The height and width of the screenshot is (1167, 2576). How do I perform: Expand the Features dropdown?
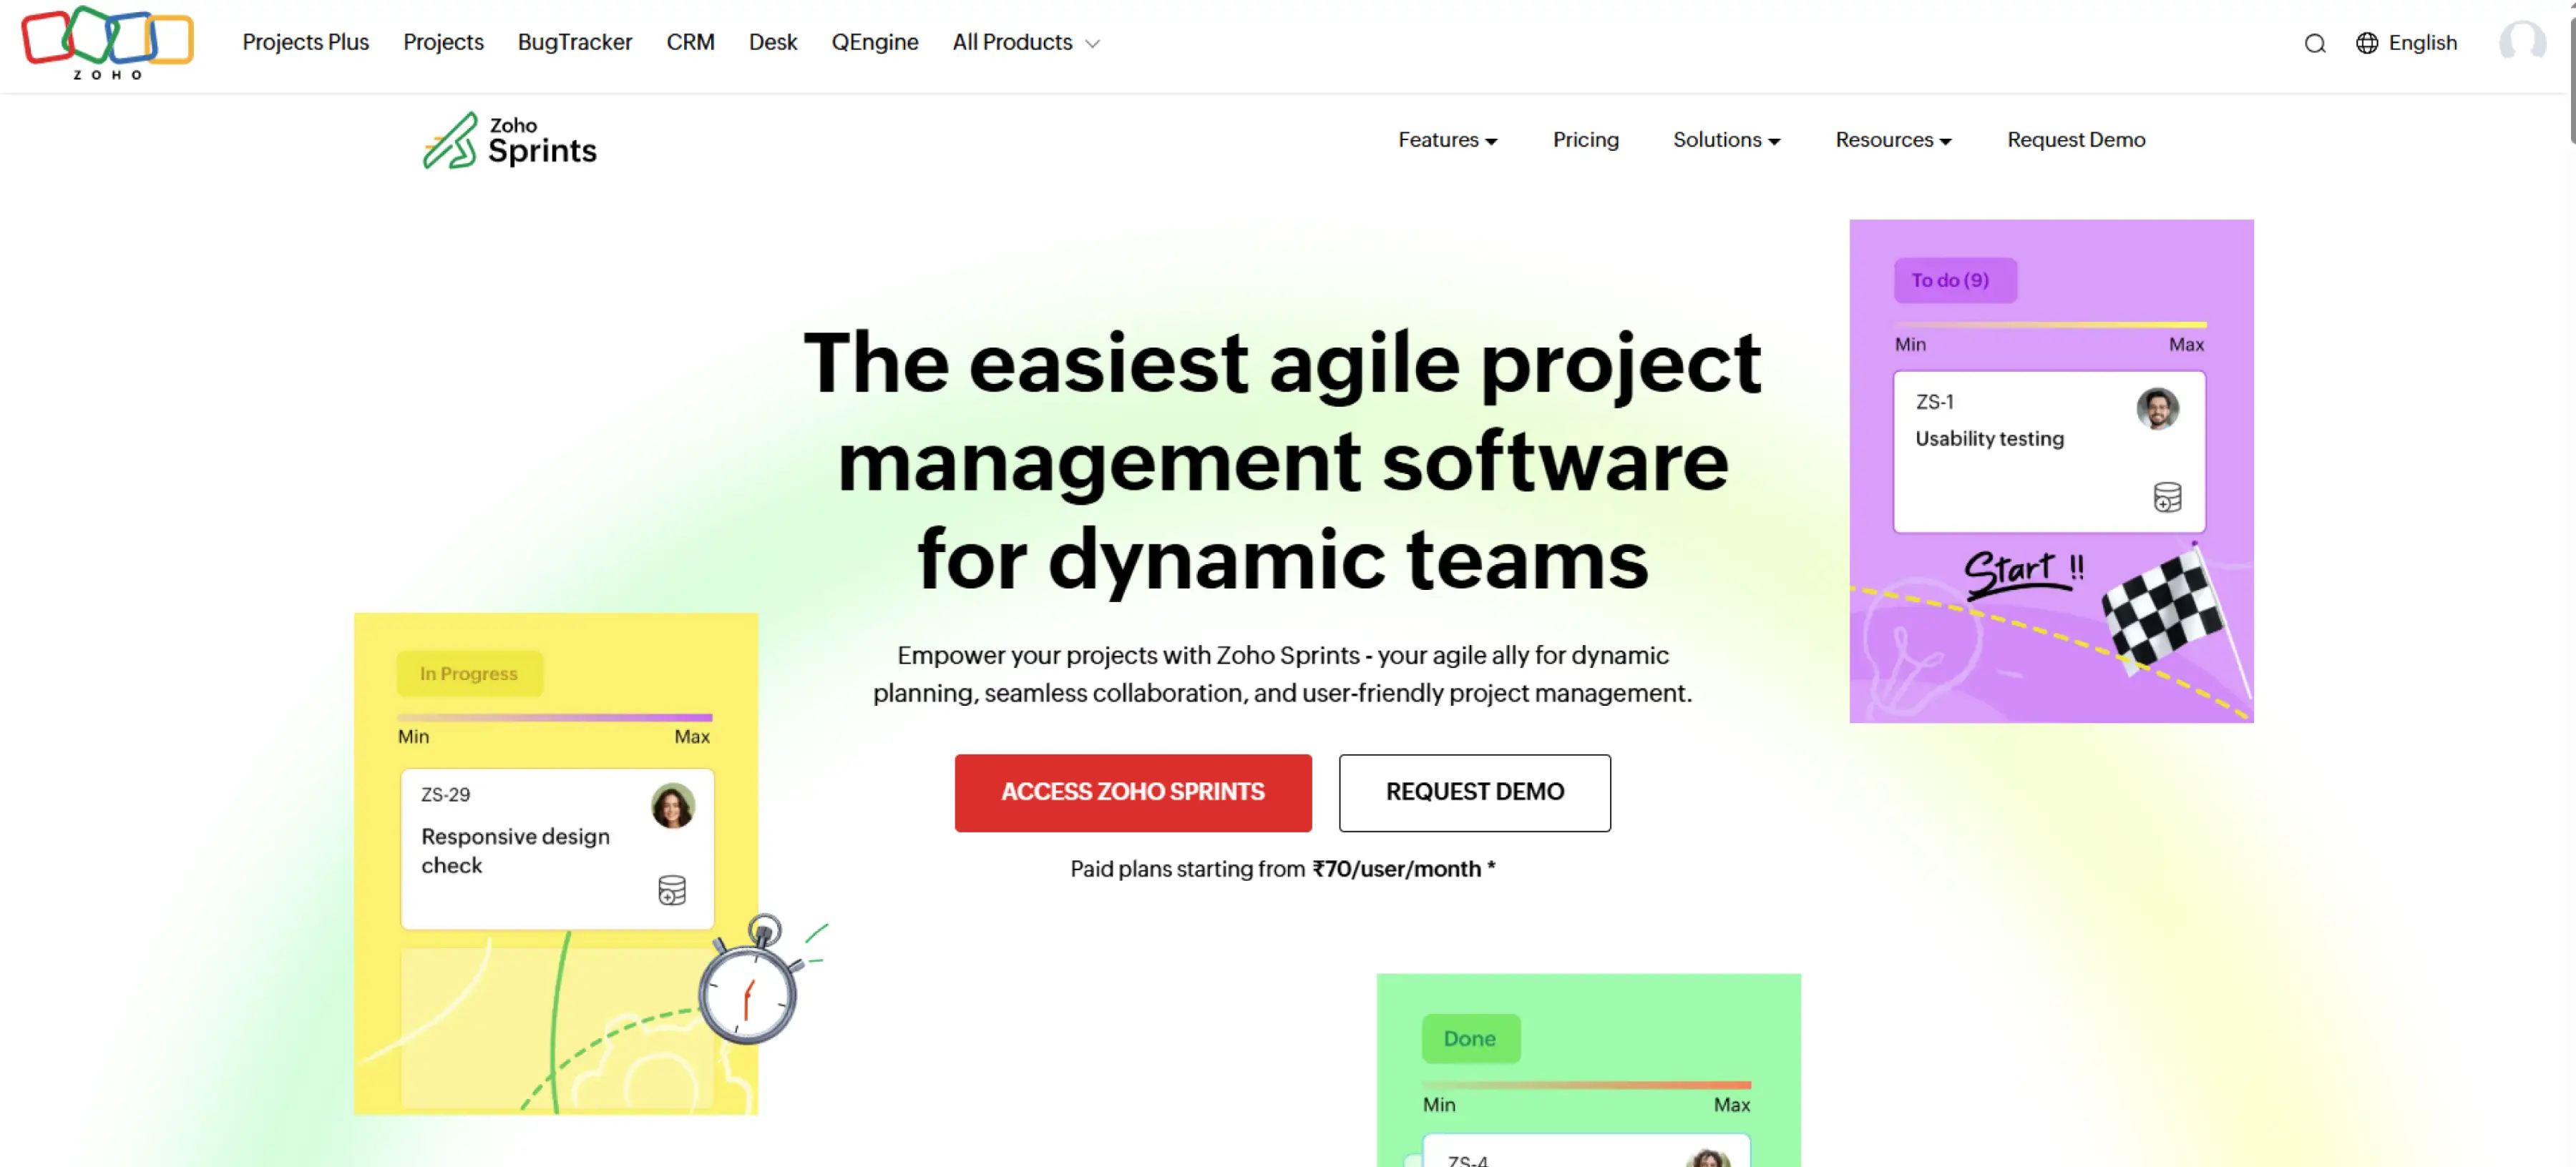[x=1447, y=140]
